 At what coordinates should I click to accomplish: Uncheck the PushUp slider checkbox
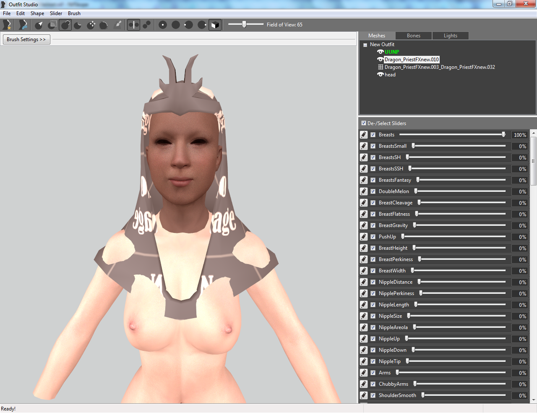point(373,237)
